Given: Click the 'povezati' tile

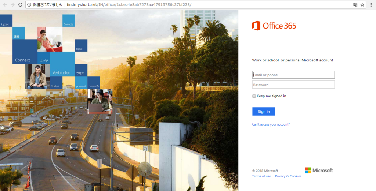Looking at the screenshot, I should point(81,83).
